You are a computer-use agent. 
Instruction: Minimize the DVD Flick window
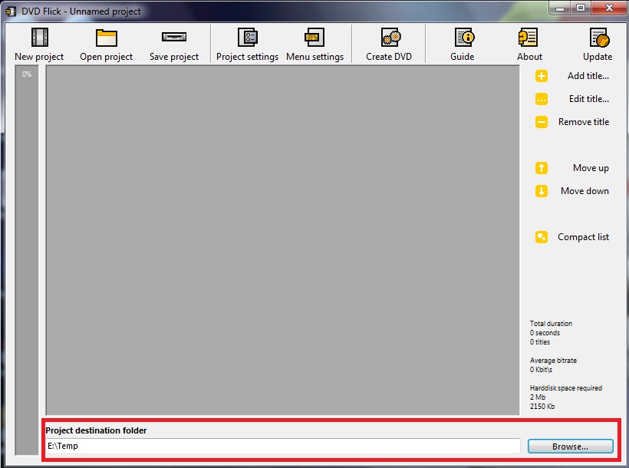tap(560, 8)
